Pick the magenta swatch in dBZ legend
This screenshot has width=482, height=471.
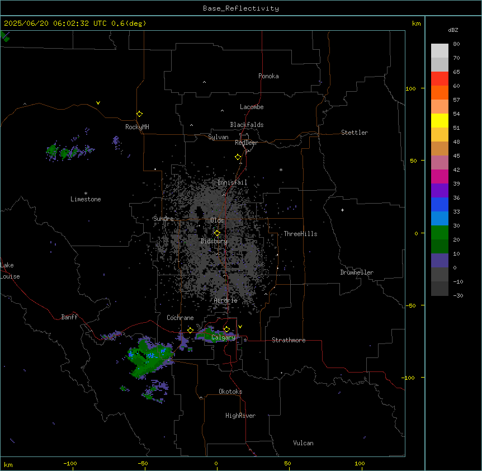pos(440,176)
